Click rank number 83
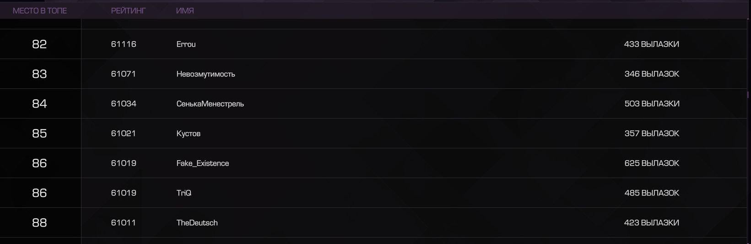The image size is (751, 244). click(39, 74)
